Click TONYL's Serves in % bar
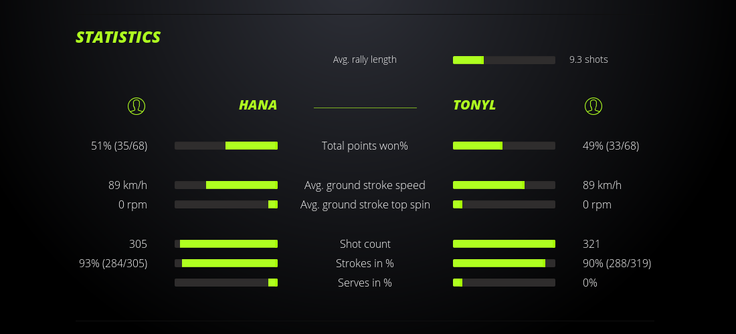The image size is (736, 334). click(504, 283)
